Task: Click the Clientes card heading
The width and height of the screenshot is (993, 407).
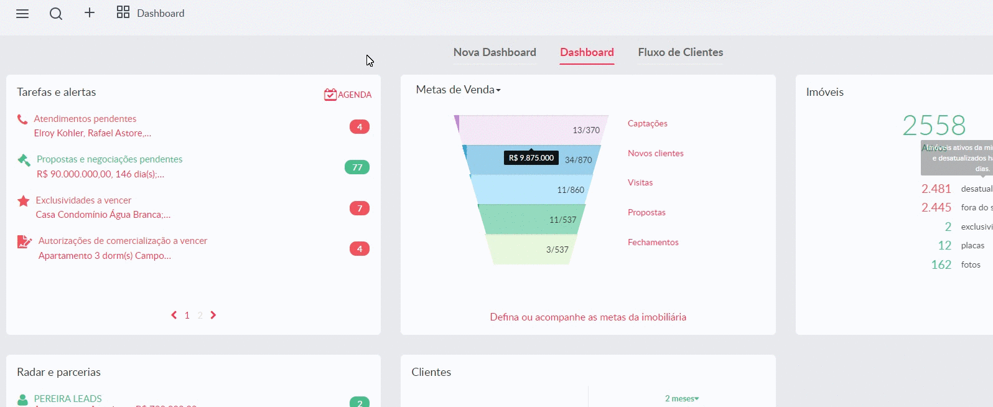Action: pos(431,372)
